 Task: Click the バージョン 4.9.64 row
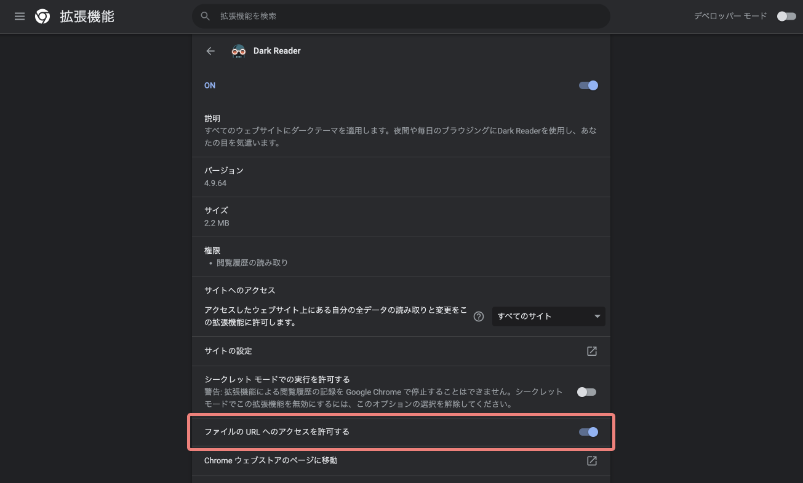[x=400, y=176]
